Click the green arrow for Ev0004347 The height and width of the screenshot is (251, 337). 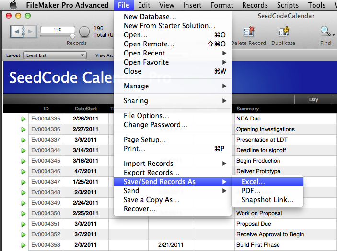tap(23, 182)
